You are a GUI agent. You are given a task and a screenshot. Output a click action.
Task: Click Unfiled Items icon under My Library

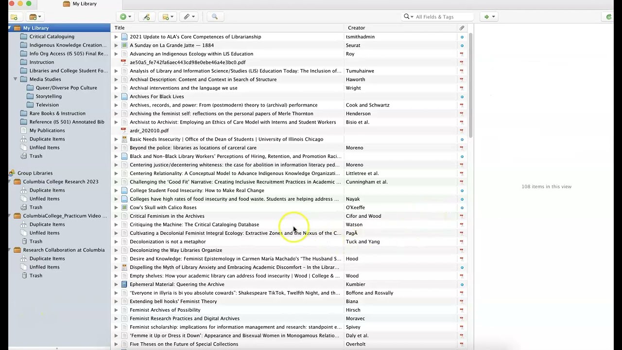tap(24, 148)
